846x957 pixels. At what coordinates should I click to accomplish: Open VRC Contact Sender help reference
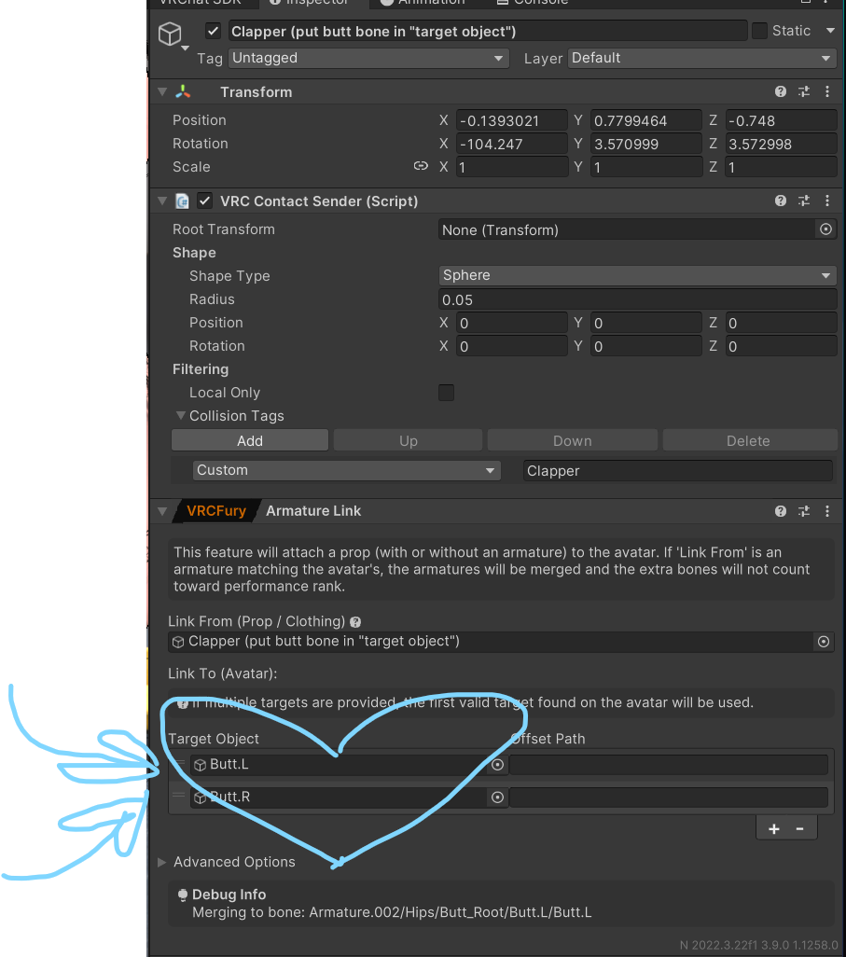point(781,201)
